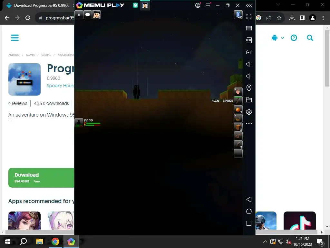Open the players list icon
330x248 pixels.
[96, 15]
